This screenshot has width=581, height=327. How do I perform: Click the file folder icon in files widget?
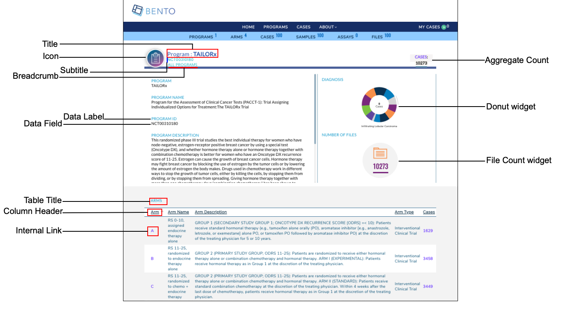pos(380,154)
